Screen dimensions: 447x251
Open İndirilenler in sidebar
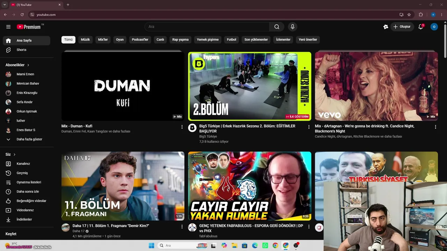(27, 219)
